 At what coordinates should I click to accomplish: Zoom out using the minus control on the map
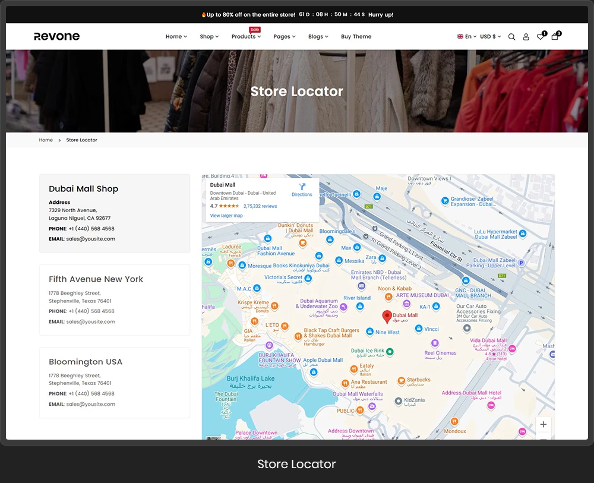coord(543,440)
